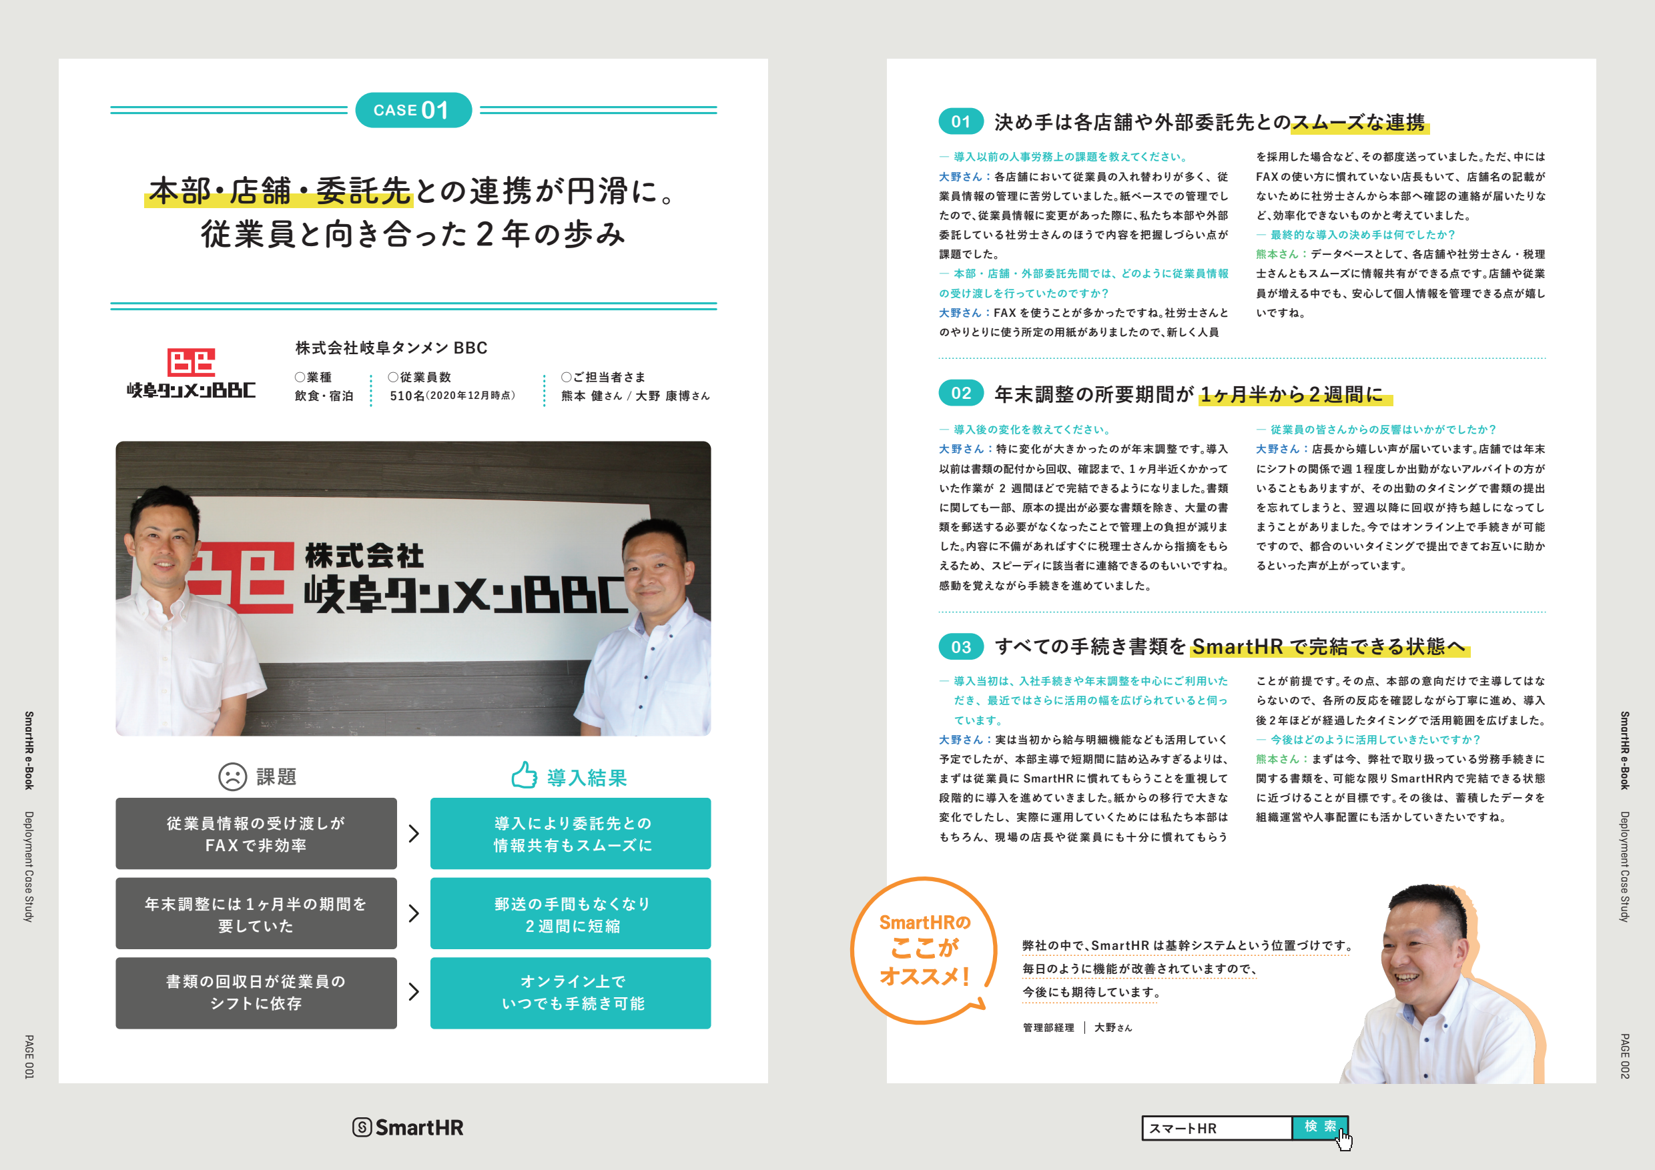
Task: Click heading すべての手続き書類をSmartHRで完結
Action: pos(1231,646)
